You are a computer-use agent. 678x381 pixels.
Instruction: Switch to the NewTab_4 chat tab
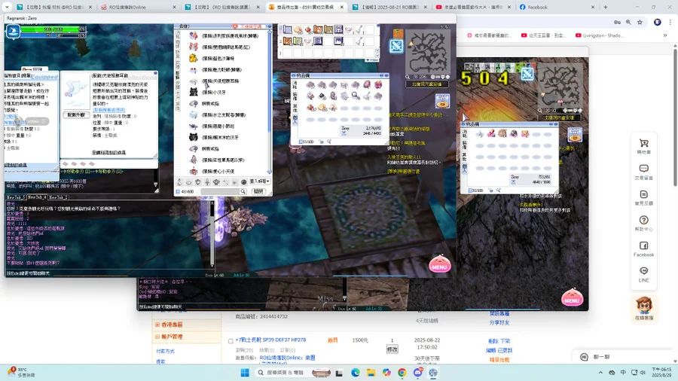(x=36, y=197)
